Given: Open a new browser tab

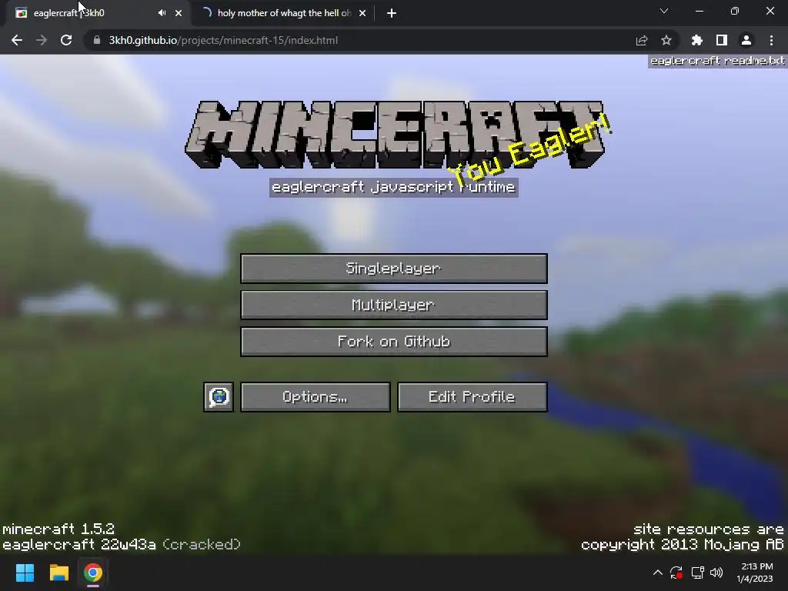Looking at the screenshot, I should click(392, 13).
